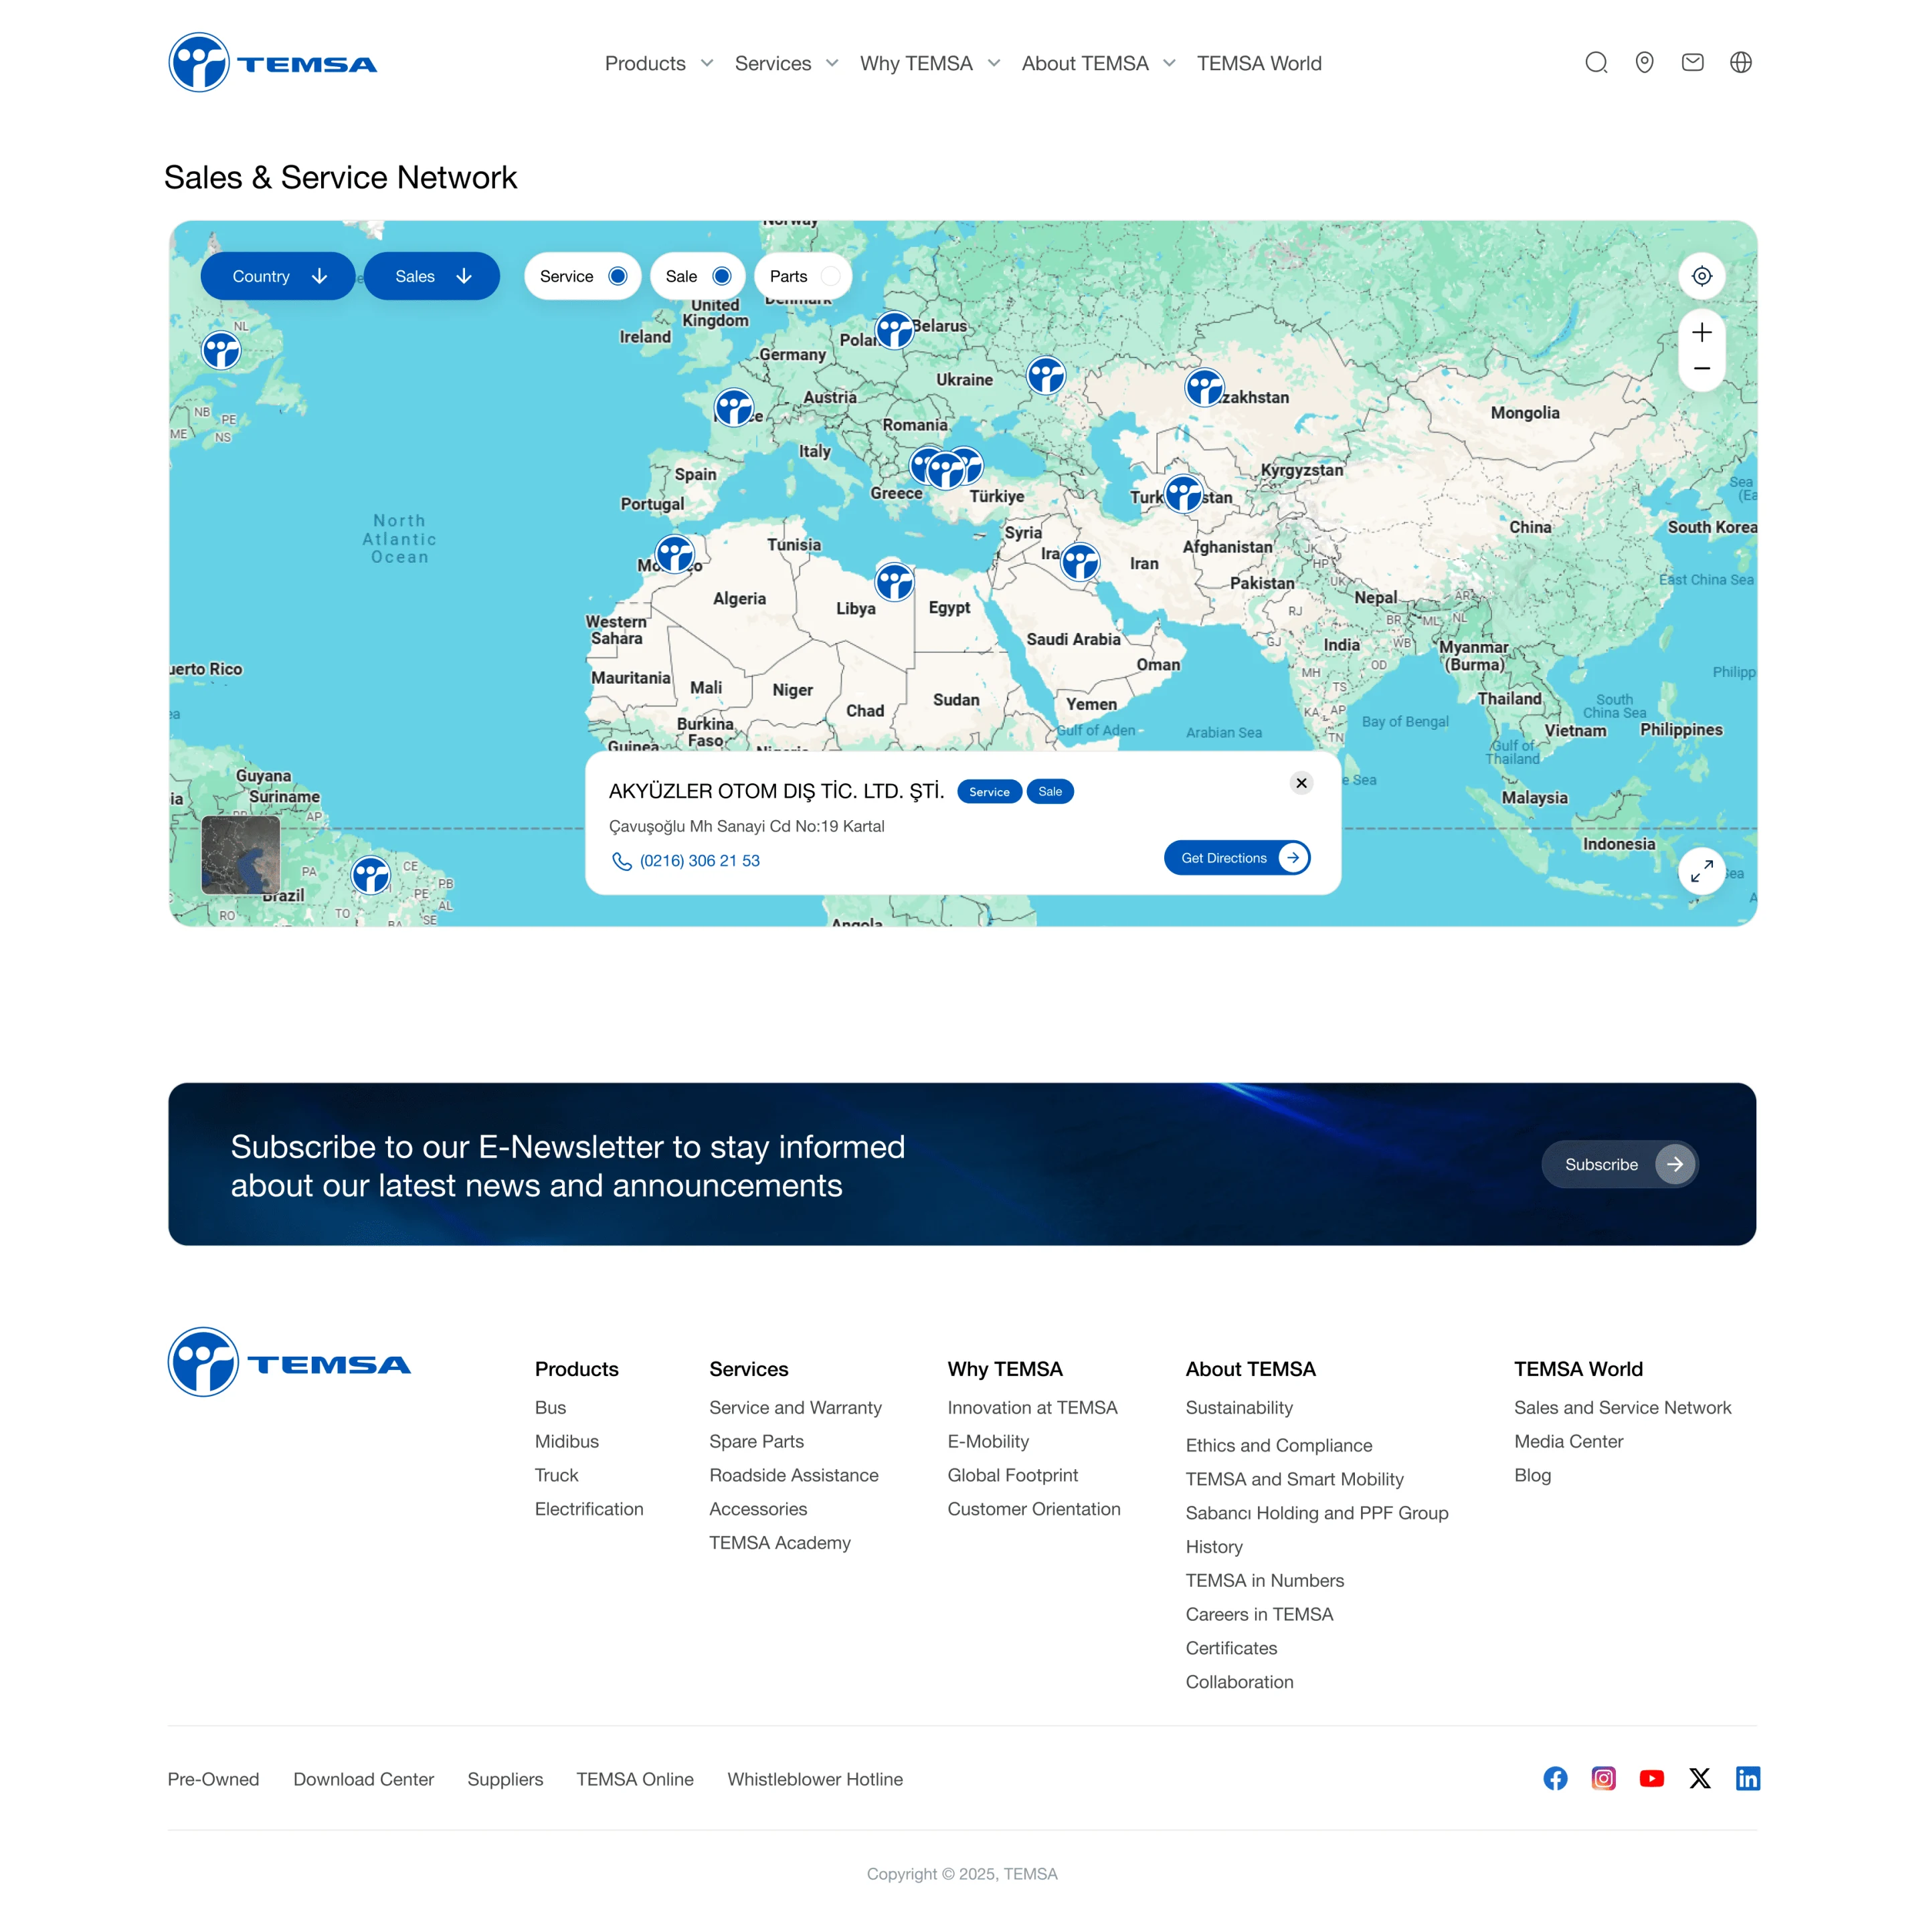
Task: Open TEMSA YouTube channel
Action: (x=1652, y=1778)
